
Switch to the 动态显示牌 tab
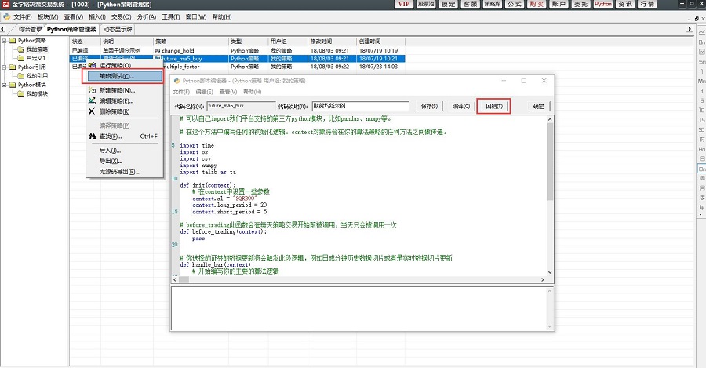pos(118,29)
